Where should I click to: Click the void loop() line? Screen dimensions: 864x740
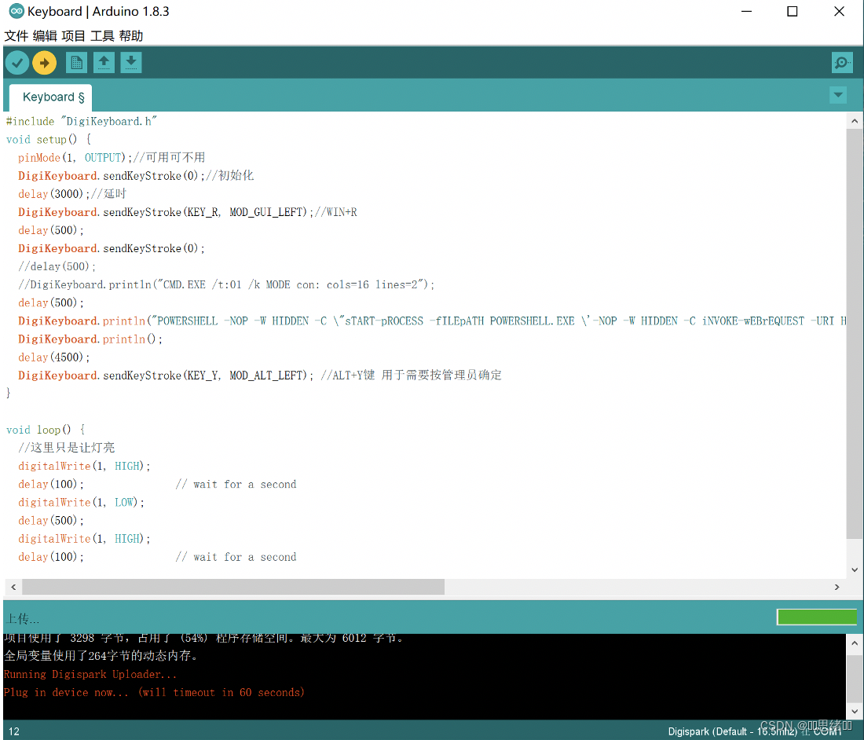point(46,430)
